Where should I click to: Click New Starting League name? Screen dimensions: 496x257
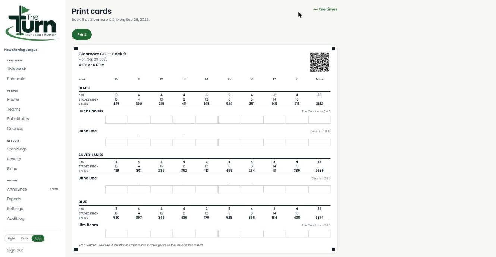21,50
